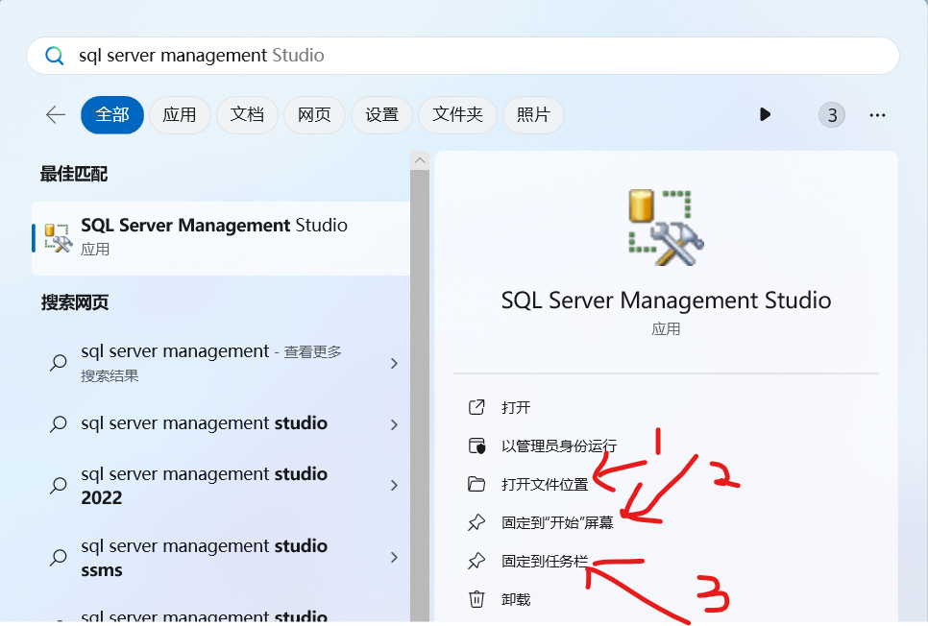Click the results list scrollbar track
This screenshot has width=928, height=626.
420,396
